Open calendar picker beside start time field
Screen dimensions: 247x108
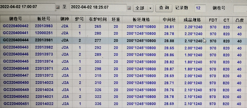point(58,8)
